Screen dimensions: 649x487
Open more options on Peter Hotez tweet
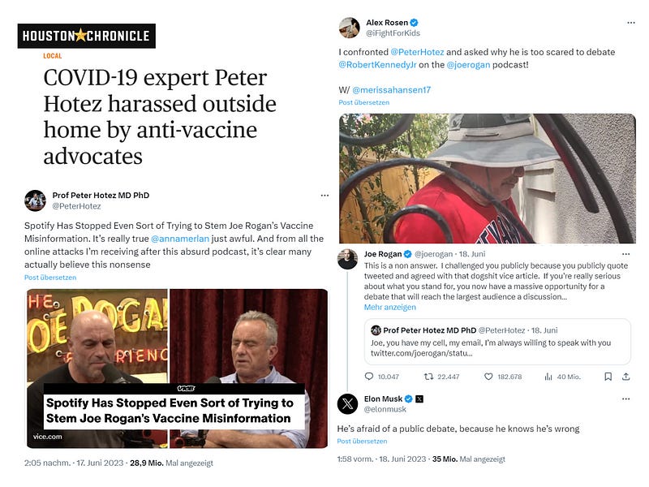click(x=325, y=196)
